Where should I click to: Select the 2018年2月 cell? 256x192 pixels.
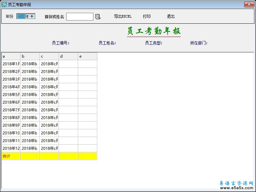tap(11, 71)
